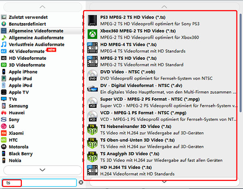The width and height of the screenshot is (243, 189).
Task: Click the search field containing ts
Action: [x=39, y=183]
